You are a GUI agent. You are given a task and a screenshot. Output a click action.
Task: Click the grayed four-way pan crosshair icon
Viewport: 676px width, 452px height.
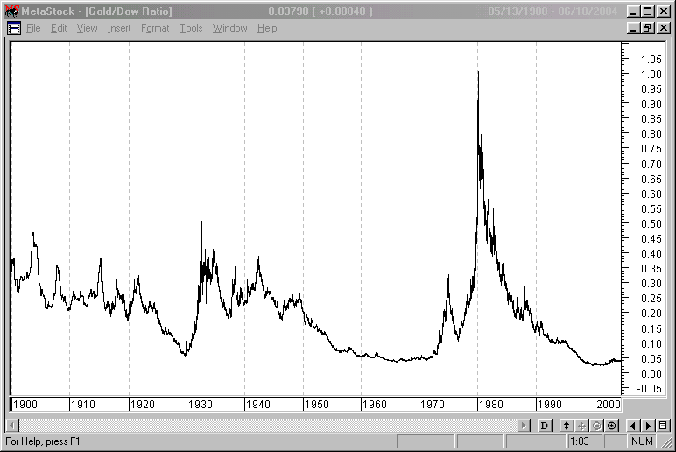[581, 426]
